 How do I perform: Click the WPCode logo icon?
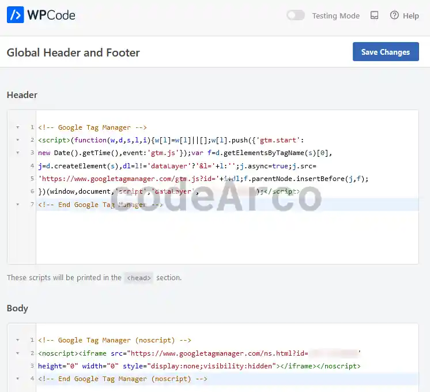[x=16, y=15]
